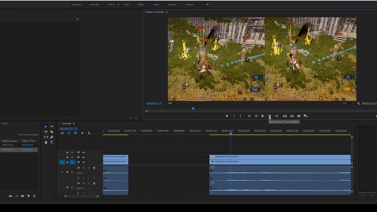The height and width of the screenshot is (212, 377).
Task: Click the Delete trash icon in Project panel
Action: 34,196
